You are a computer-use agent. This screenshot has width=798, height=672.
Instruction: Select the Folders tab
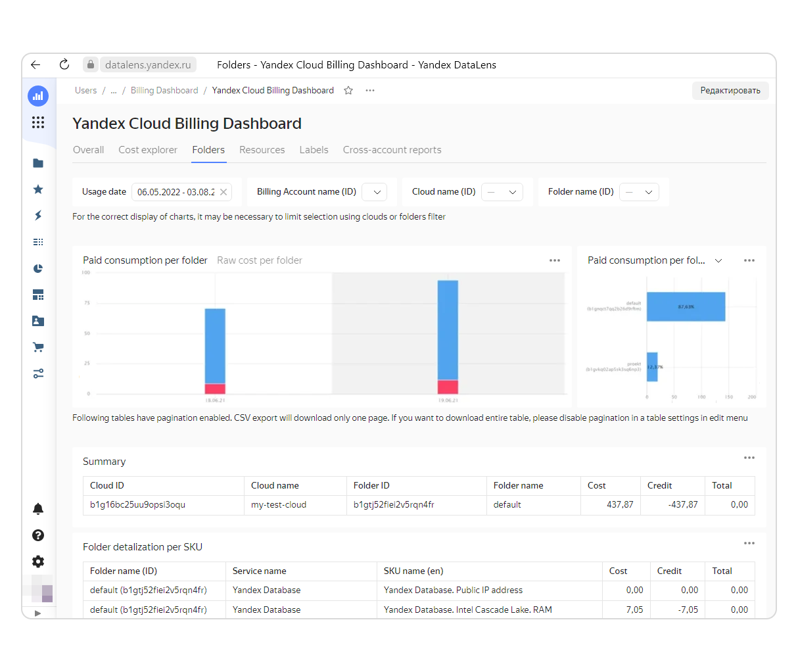[x=208, y=150]
